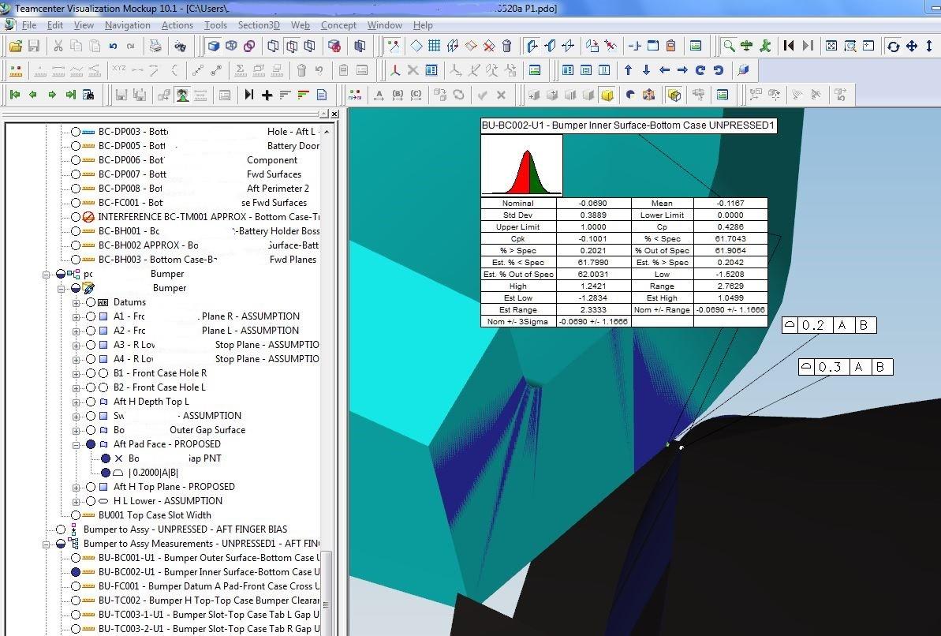Select the green walking figure tool
The image size is (941, 636).
pyautogui.click(x=765, y=46)
